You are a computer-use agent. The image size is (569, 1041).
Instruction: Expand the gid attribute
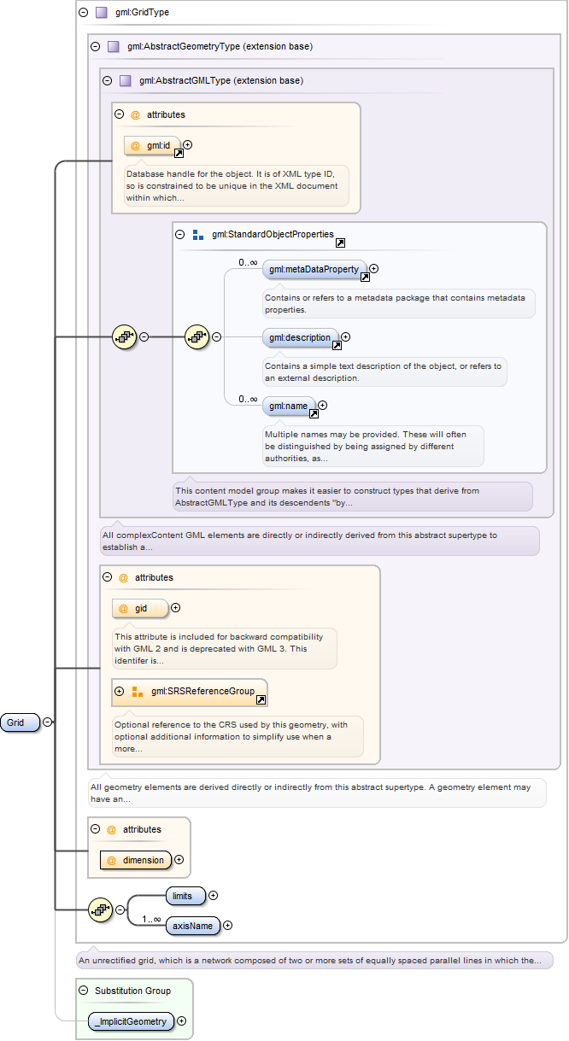point(175,608)
